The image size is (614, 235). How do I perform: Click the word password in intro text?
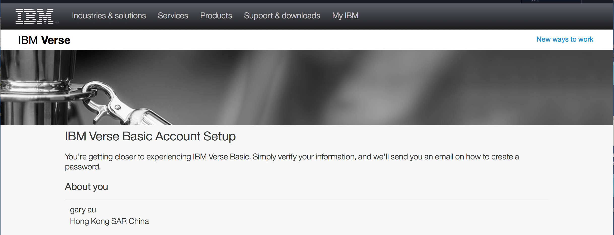coord(83,167)
